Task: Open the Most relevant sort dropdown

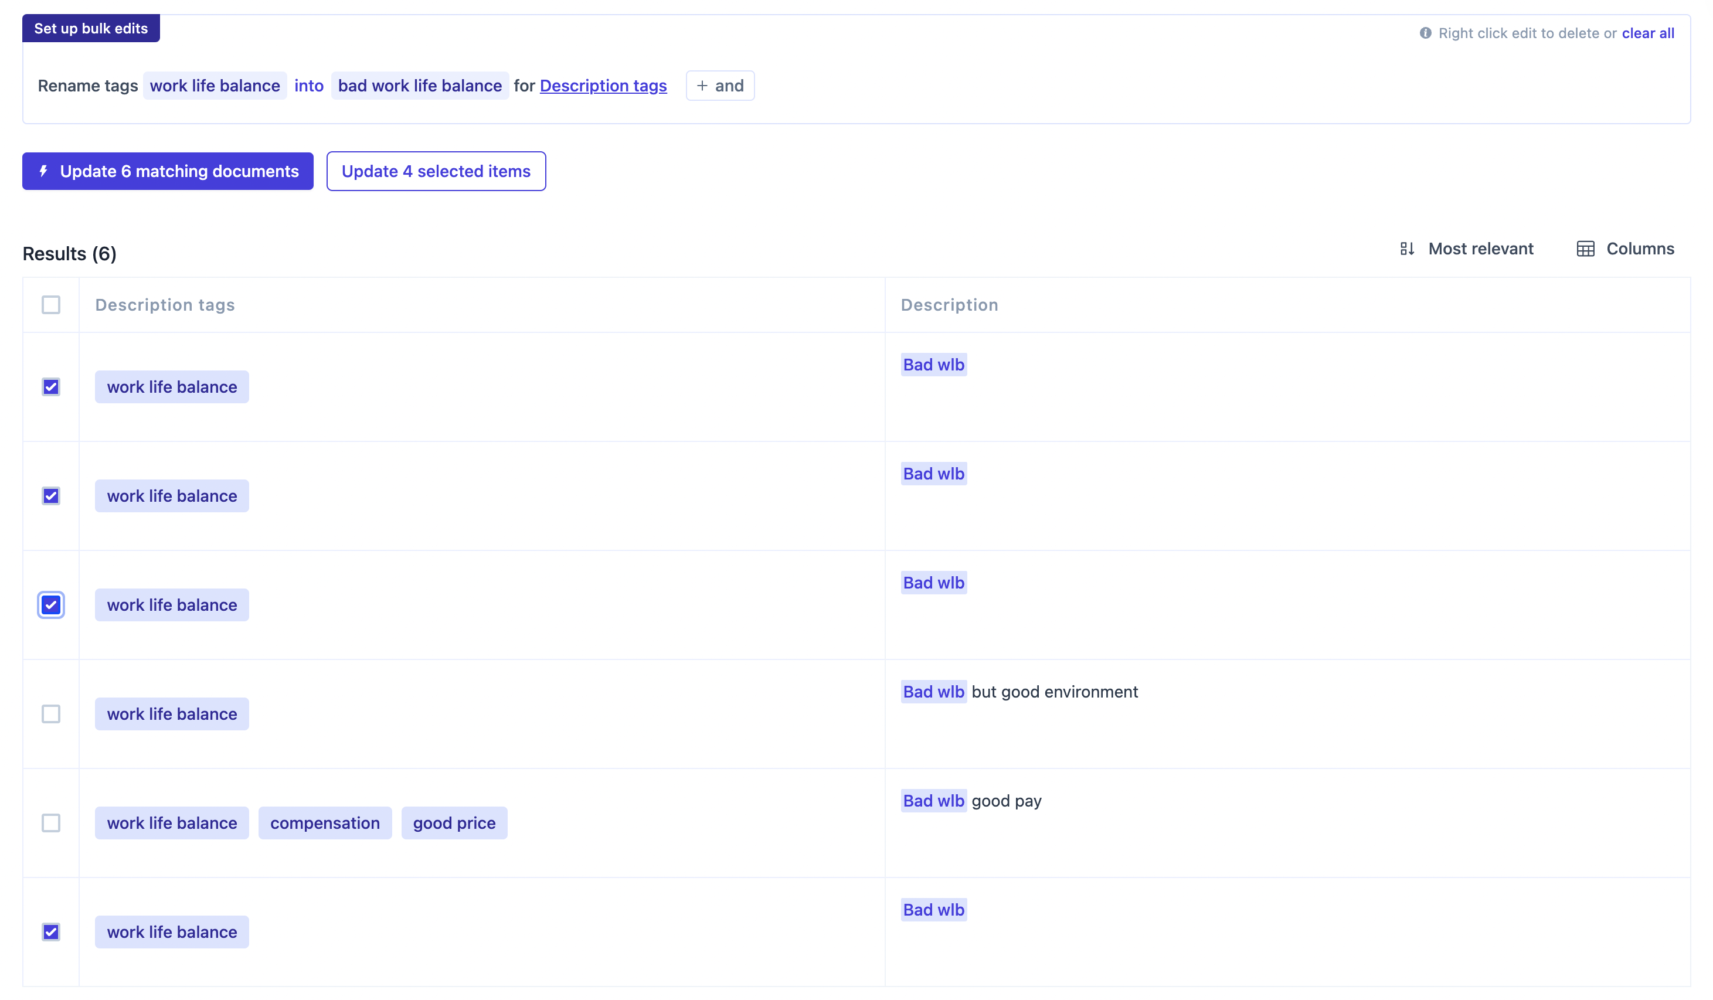Action: (x=1480, y=249)
